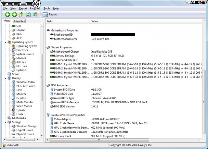
Task: Switch to the Menu tab
Action: [7, 21]
